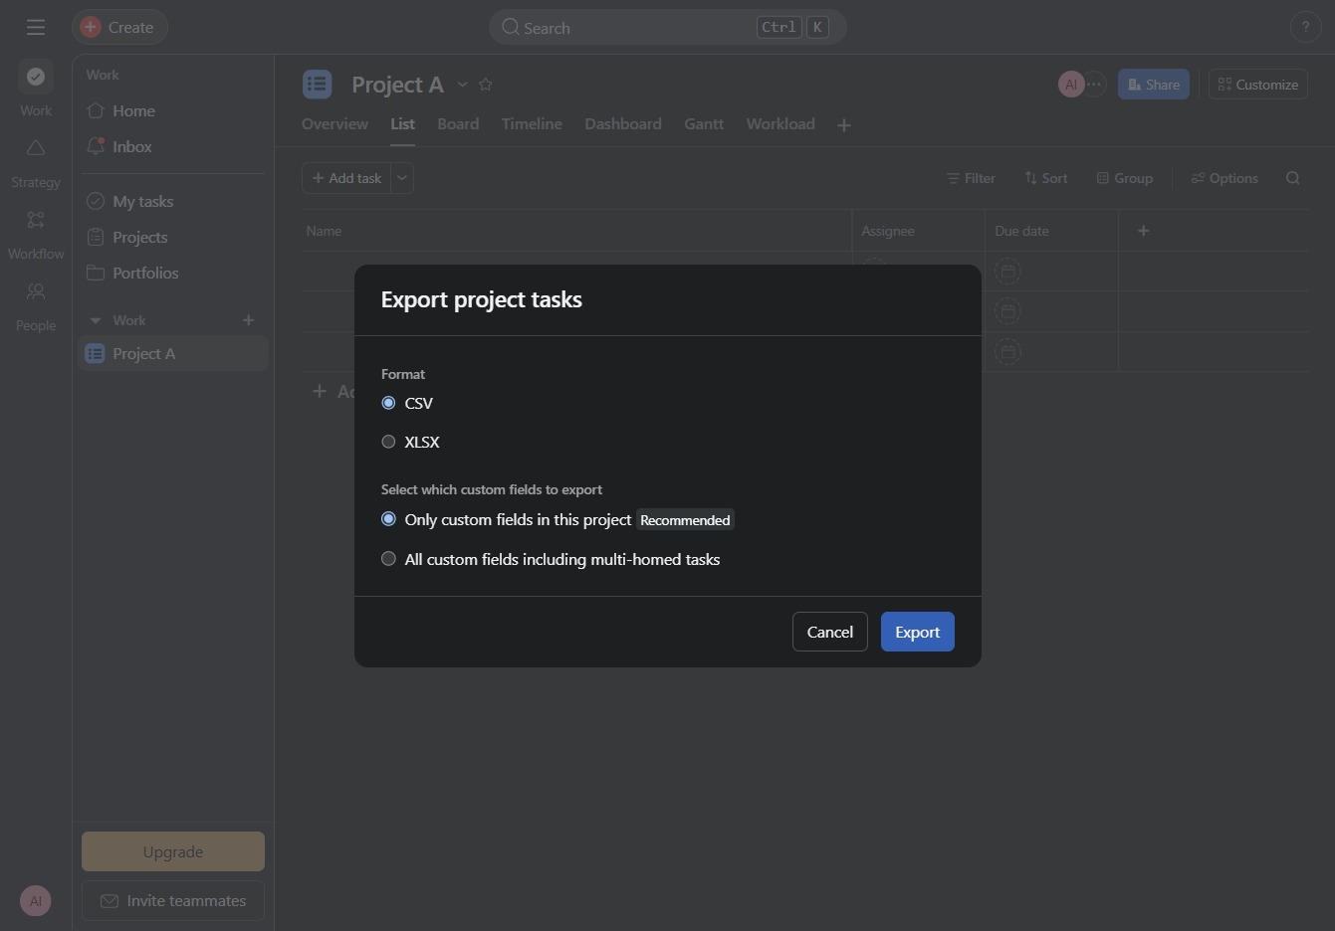1335x931 pixels.
Task: Select CSV format radio button
Action: pos(388,403)
